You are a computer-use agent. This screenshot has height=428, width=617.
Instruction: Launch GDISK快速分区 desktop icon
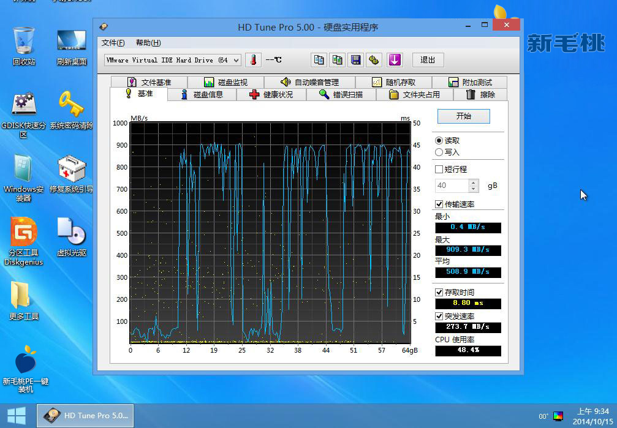point(24,115)
